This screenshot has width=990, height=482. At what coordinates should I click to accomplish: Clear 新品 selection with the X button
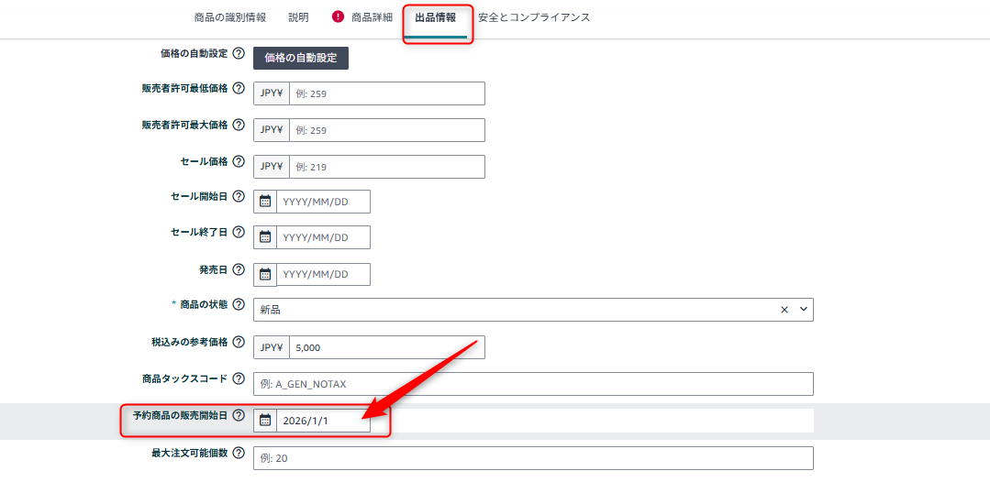pyautogui.click(x=784, y=310)
